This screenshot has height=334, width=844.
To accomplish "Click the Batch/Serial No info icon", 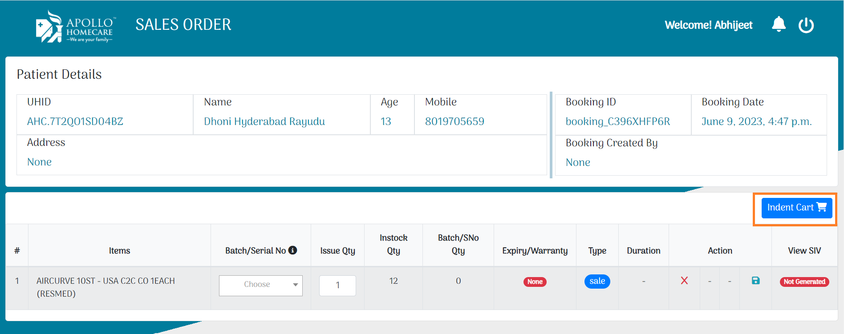I will click(x=293, y=250).
